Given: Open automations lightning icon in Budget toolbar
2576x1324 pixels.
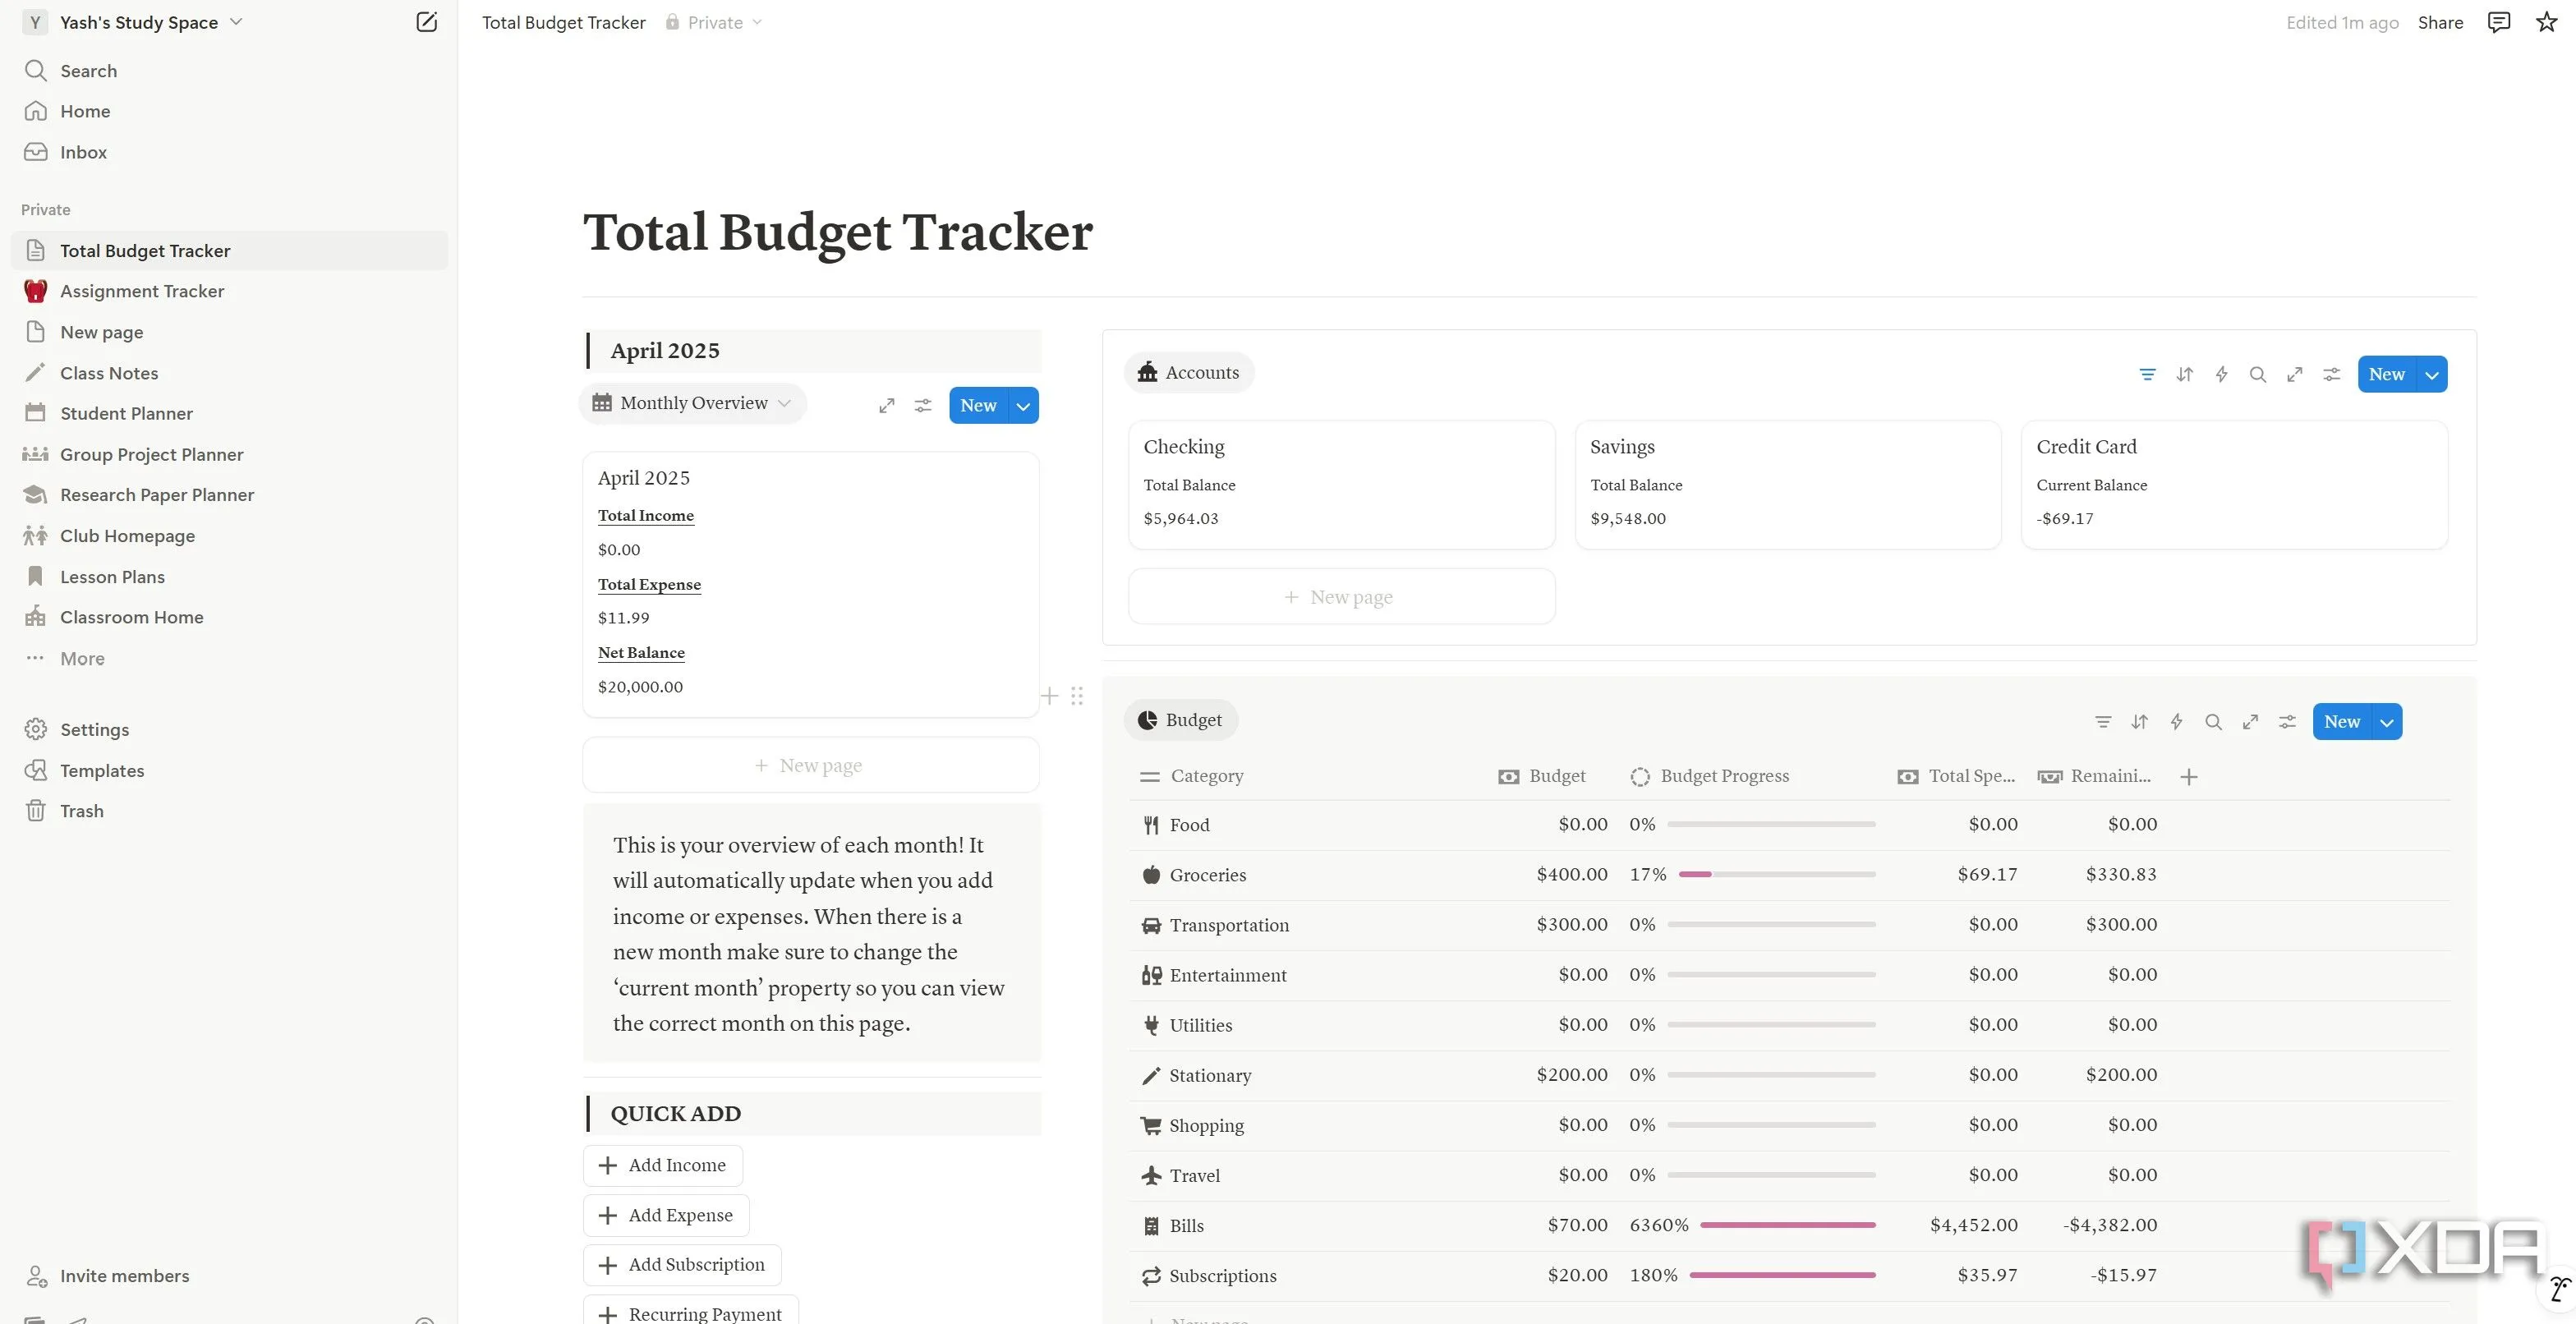Looking at the screenshot, I should 2176,722.
